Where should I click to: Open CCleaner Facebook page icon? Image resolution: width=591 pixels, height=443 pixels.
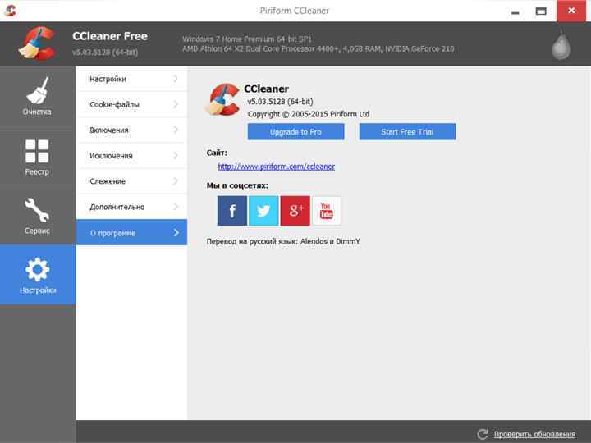tap(232, 211)
